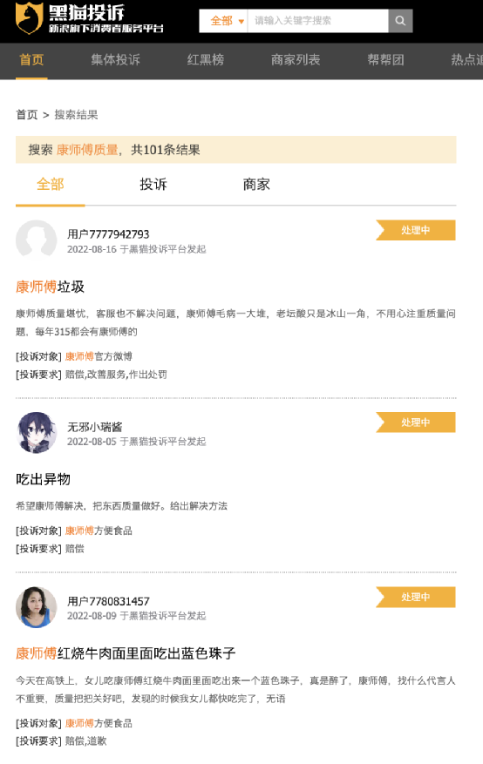This screenshot has height=764, width=483.
Task: Open 红黑榜 navigation item
Action: (206, 60)
